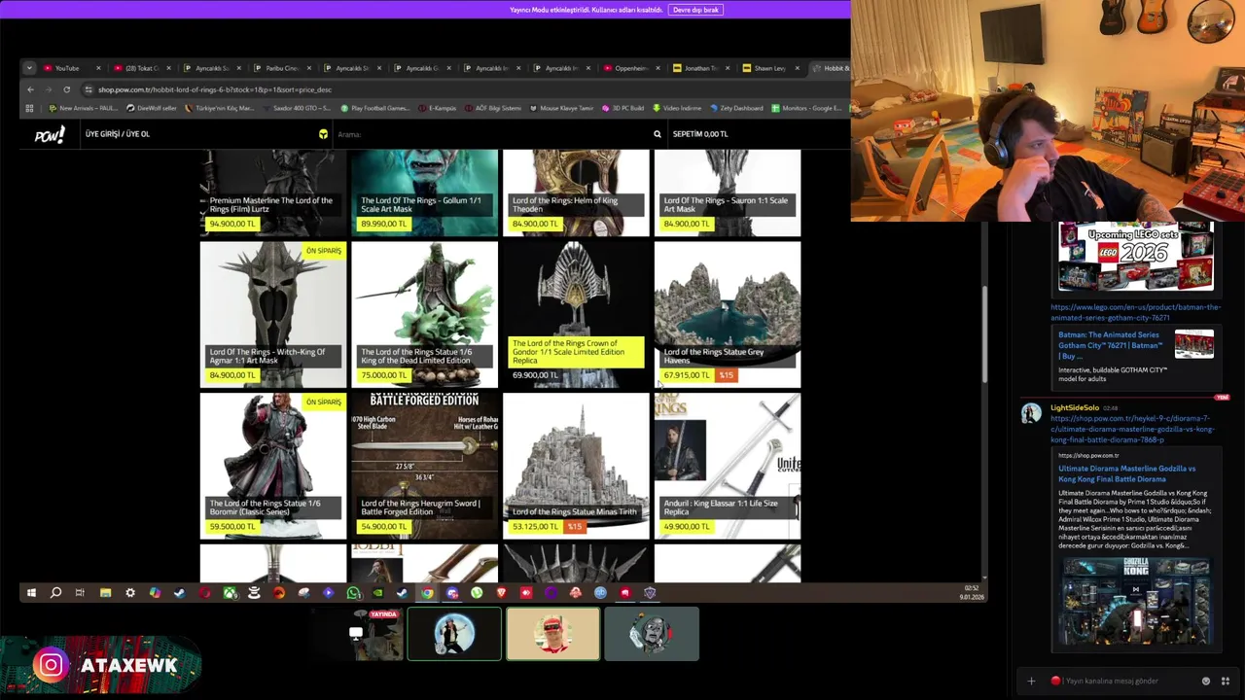The width and height of the screenshot is (1245, 700).
Task: Open Helm of King Theoden product
Action: pyautogui.click(x=576, y=192)
